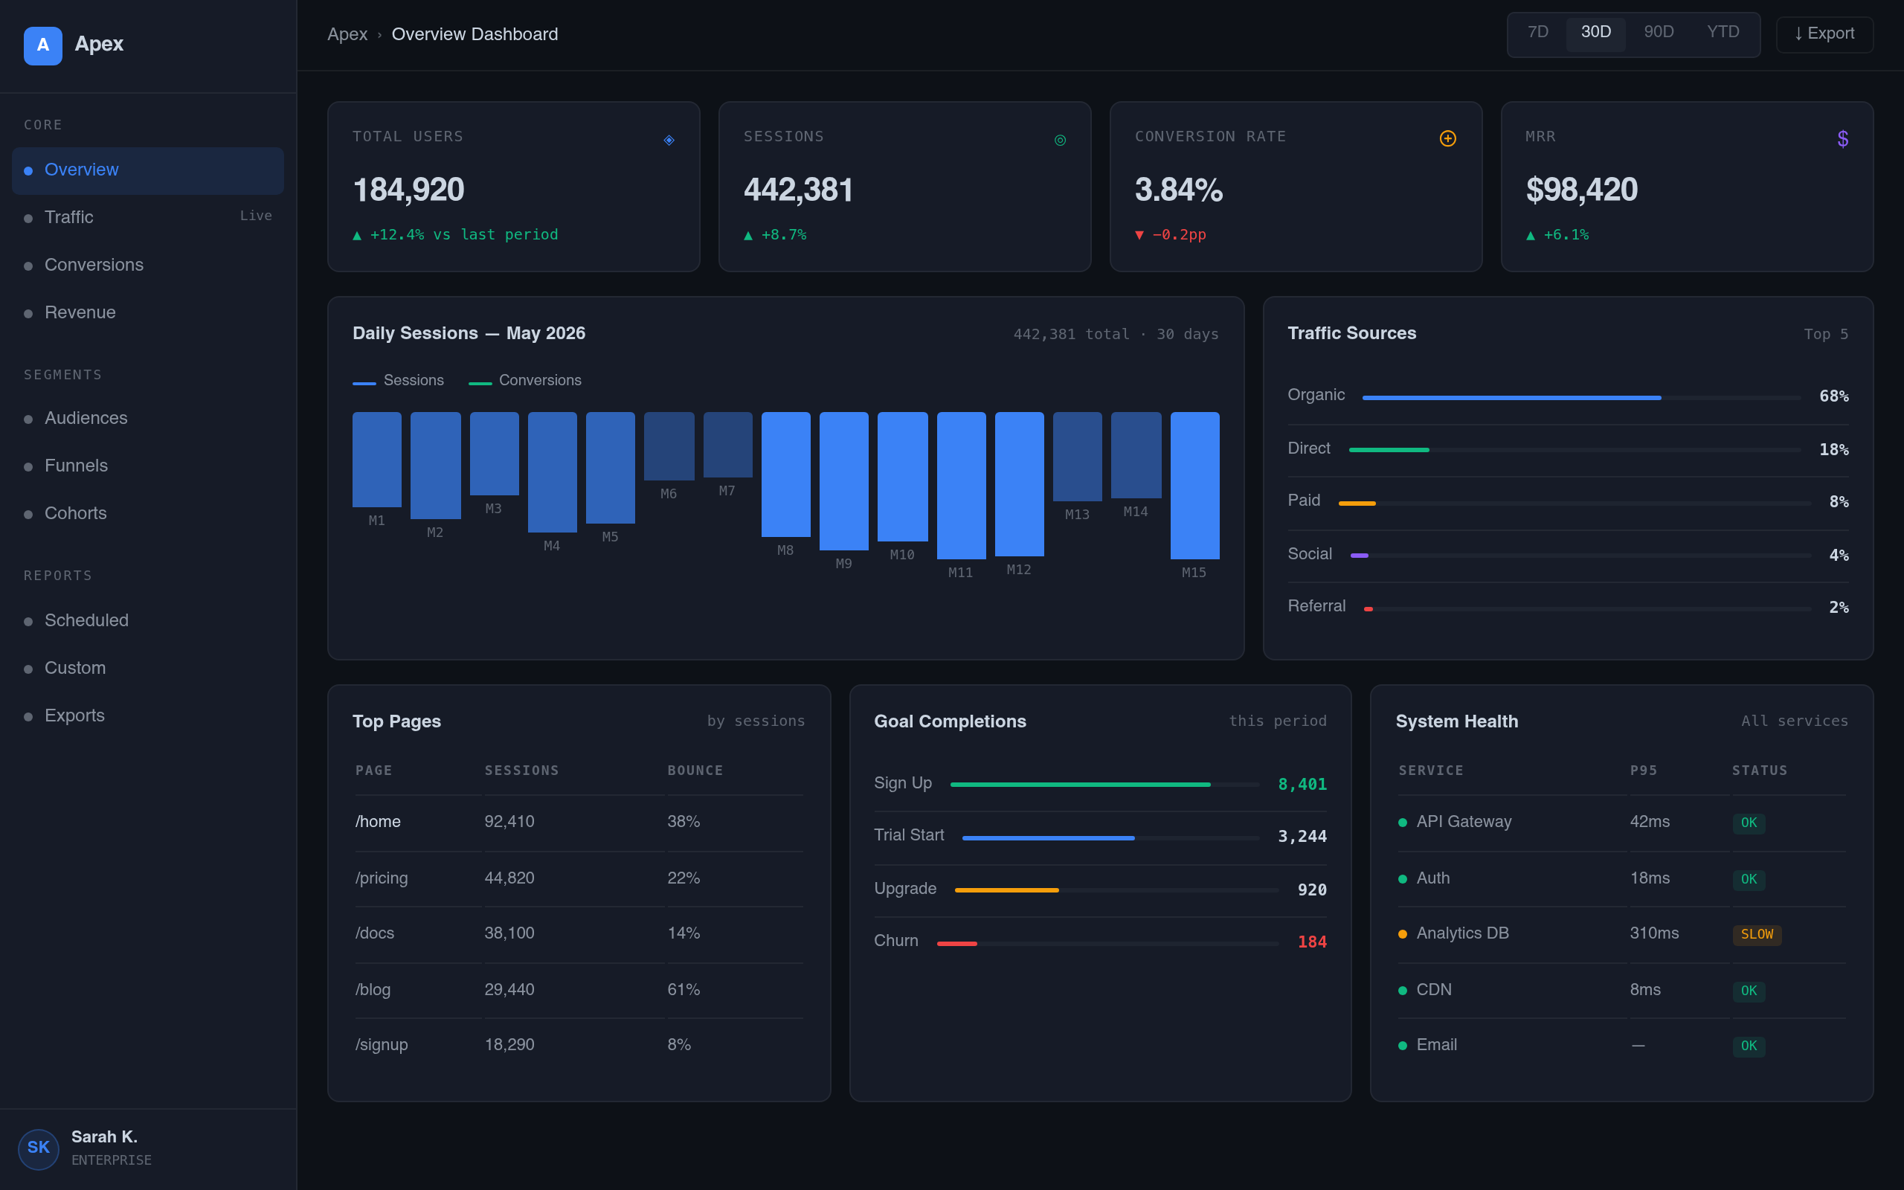The height and width of the screenshot is (1190, 1904).
Task: Click the M9 bar in the chart
Action: (x=843, y=481)
